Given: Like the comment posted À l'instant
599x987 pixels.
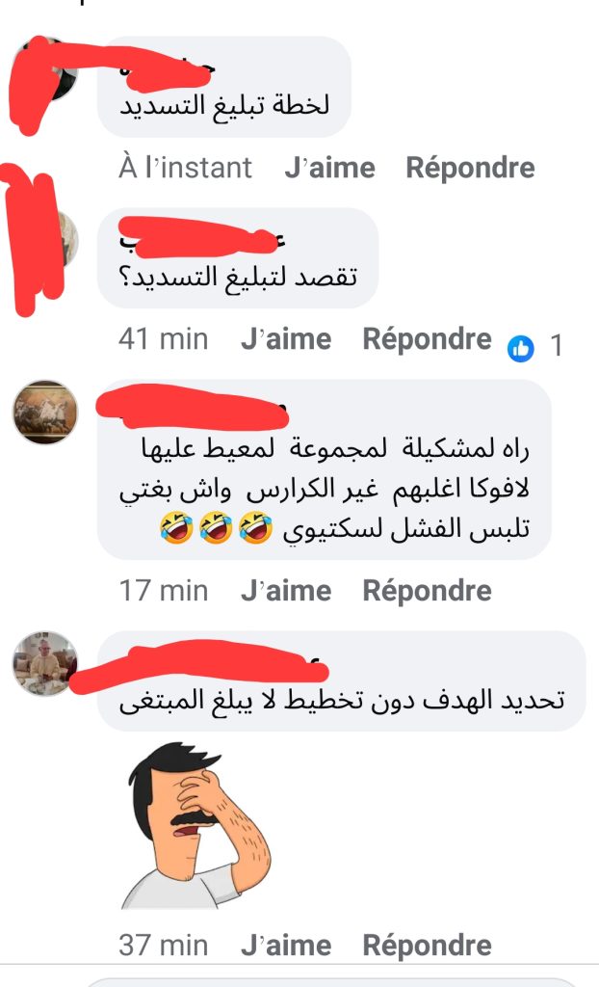Looking at the screenshot, I should (x=329, y=168).
